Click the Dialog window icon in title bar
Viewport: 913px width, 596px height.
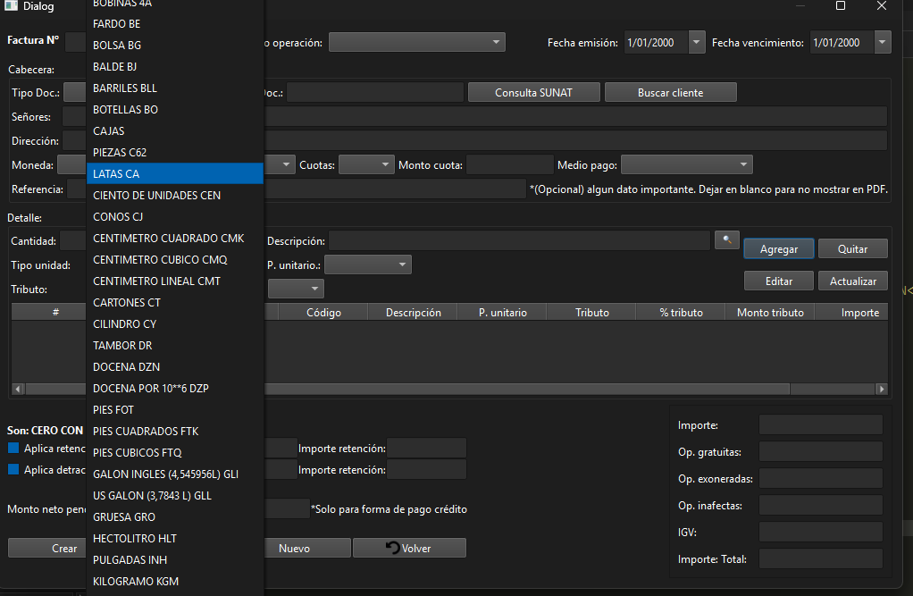coord(12,6)
